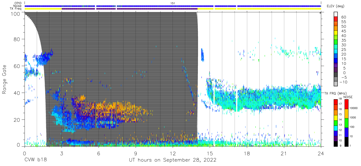
Task: Click ELEV colorbar tick label "30"
Action: (x=343, y=45)
